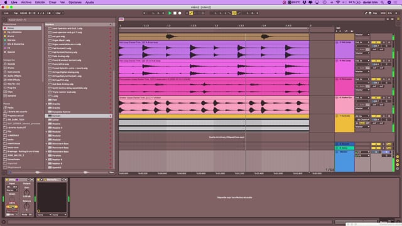Screen dimensions: 402x226
Task: Click the Raw button in browser preview
Action: (x=112, y=173)
